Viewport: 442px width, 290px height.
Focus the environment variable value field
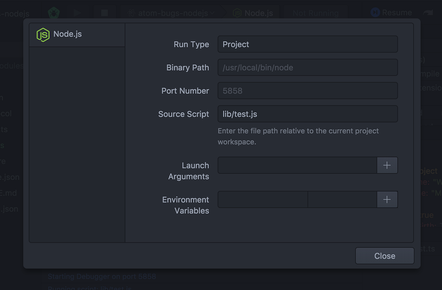(x=342, y=199)
